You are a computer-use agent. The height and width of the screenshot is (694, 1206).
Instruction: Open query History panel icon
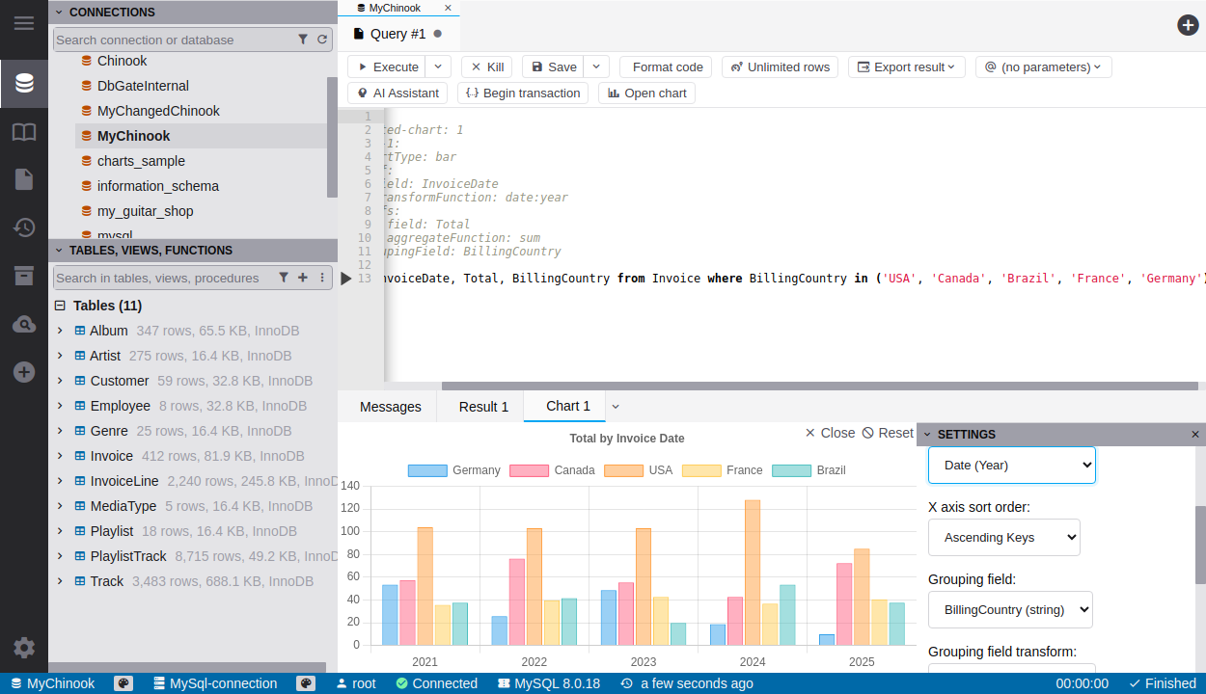pyautogui.click(x=23, y=227)
